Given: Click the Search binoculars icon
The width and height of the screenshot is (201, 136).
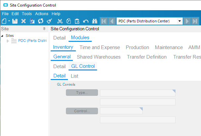Looking at the screenshot, I should coord(95,21).
